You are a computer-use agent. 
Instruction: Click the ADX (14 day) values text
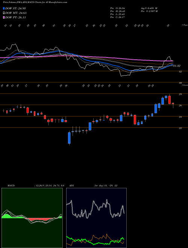click(106, 186)
